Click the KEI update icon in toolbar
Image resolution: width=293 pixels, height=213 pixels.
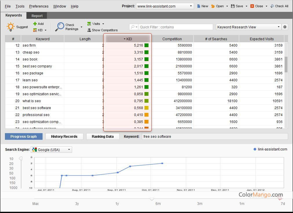coord(35,30)
